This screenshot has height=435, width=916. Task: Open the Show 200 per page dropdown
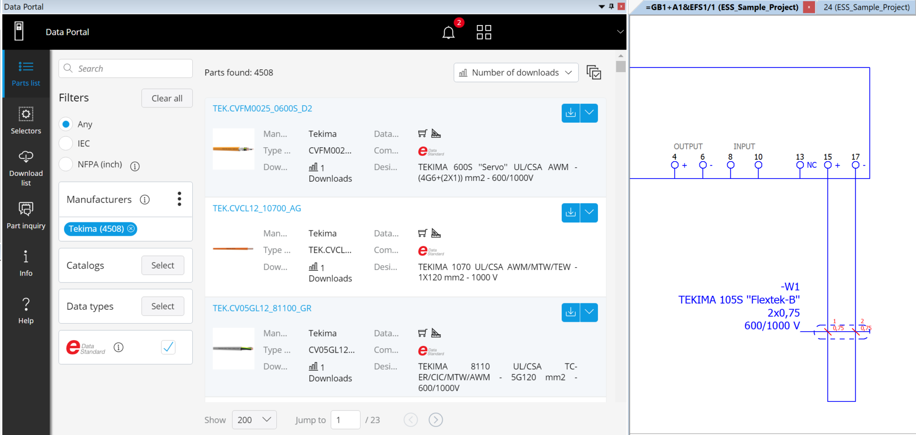pos(254,420)
